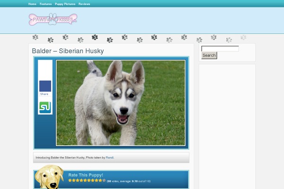Click the Rate This Puppy! heading
284x189 pixels.
point(86,175)
